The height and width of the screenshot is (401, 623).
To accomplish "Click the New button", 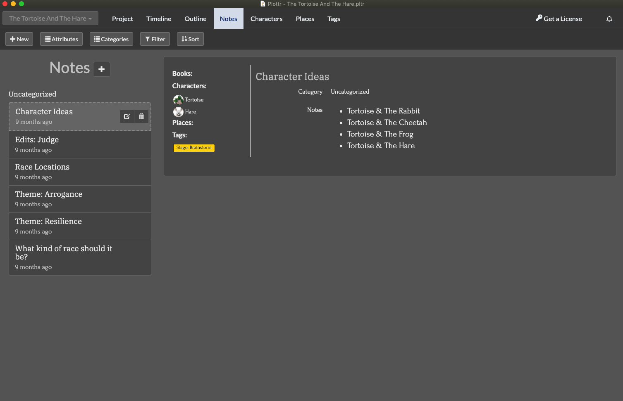I will click(19, 39).
